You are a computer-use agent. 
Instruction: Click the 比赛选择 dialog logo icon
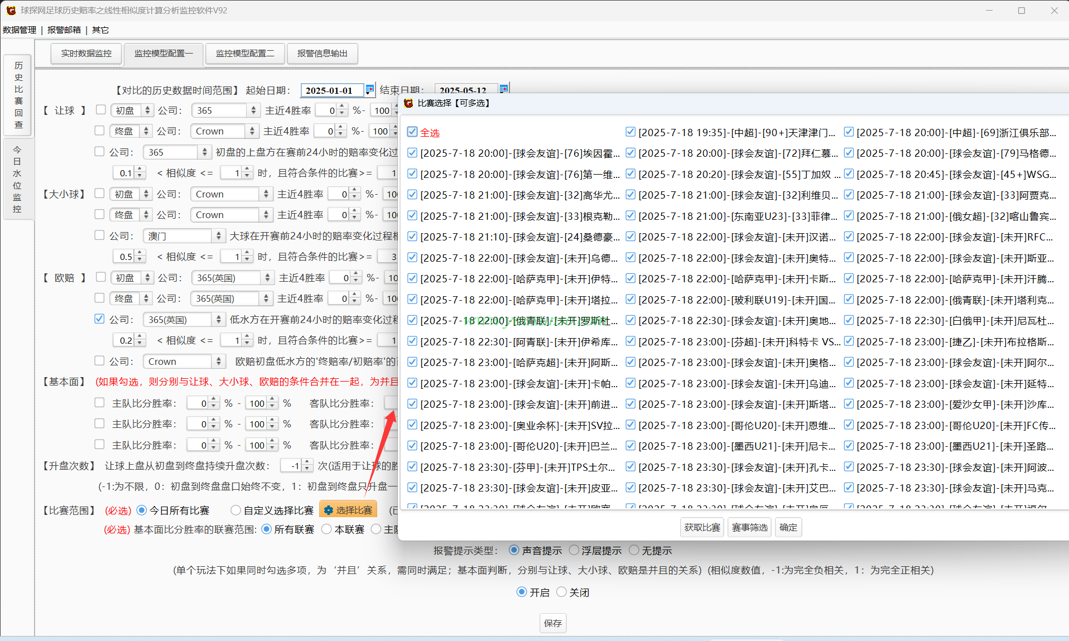[408, 103]
